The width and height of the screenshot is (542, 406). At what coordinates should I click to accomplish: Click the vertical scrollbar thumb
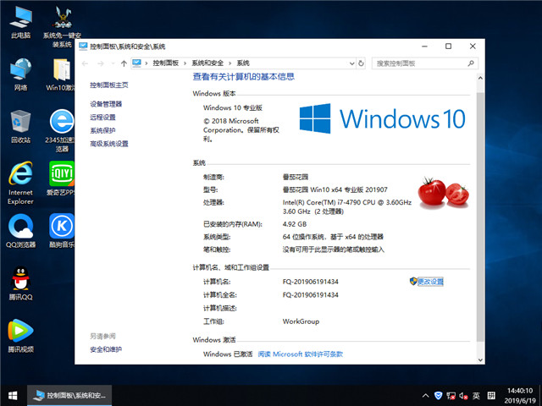pyautogui.click(x=480, y=217)
